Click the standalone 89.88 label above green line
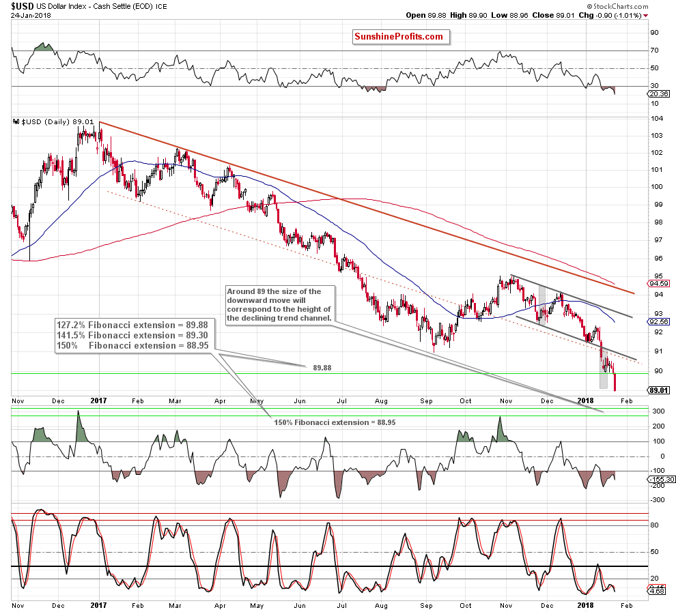This screenshot has width=676, height=612. tap(322, 368)
